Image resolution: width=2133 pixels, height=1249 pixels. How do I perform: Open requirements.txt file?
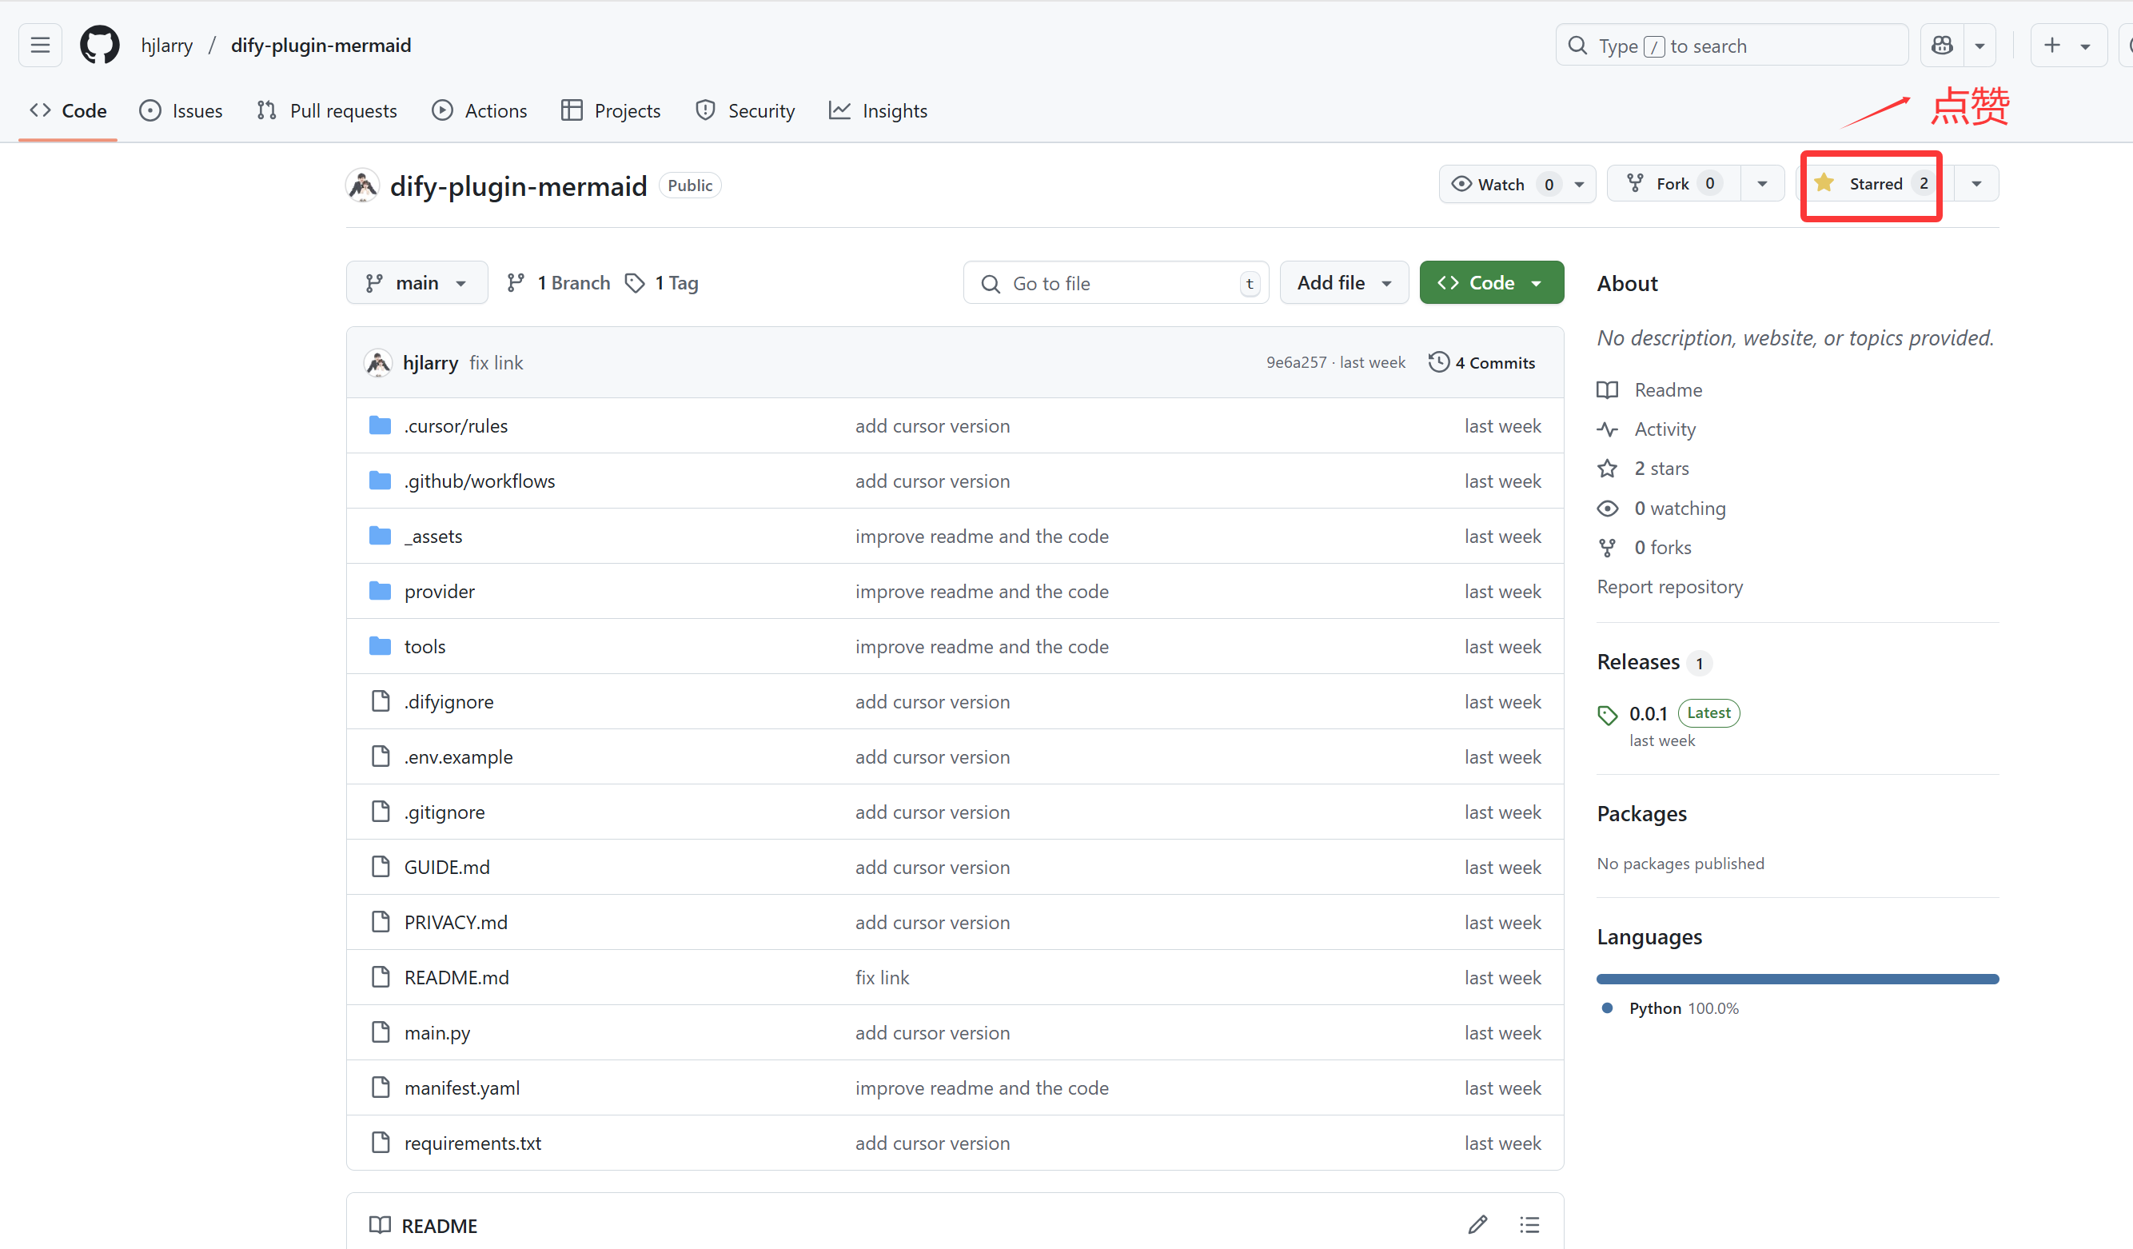tap(472, 1143)
